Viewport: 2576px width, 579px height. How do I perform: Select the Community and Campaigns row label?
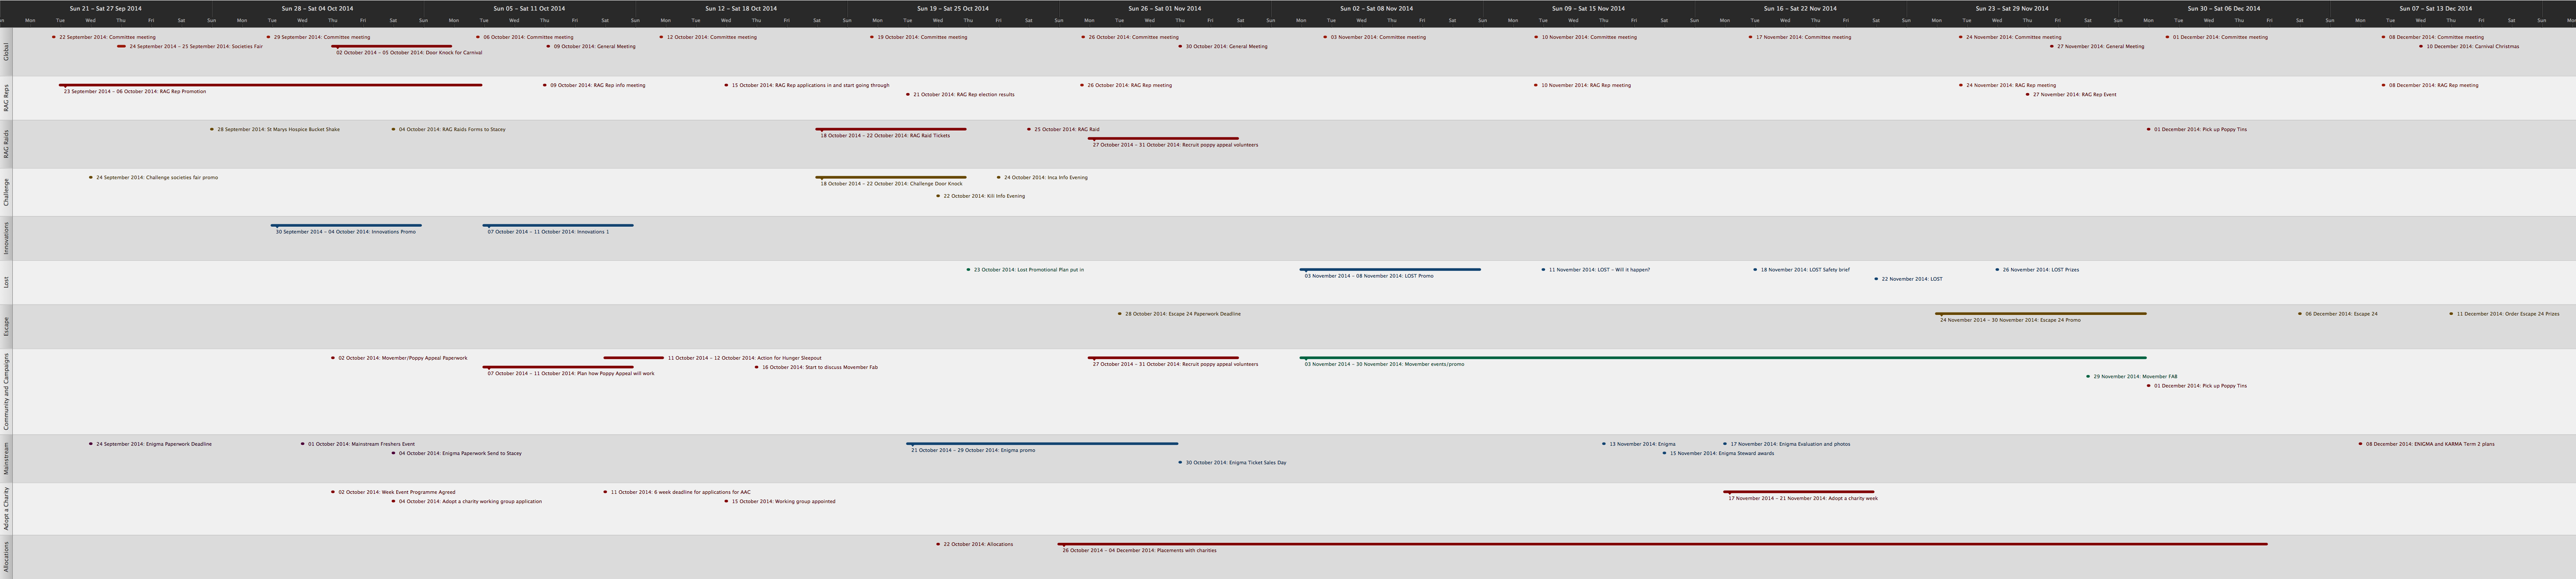click(6, 391)
